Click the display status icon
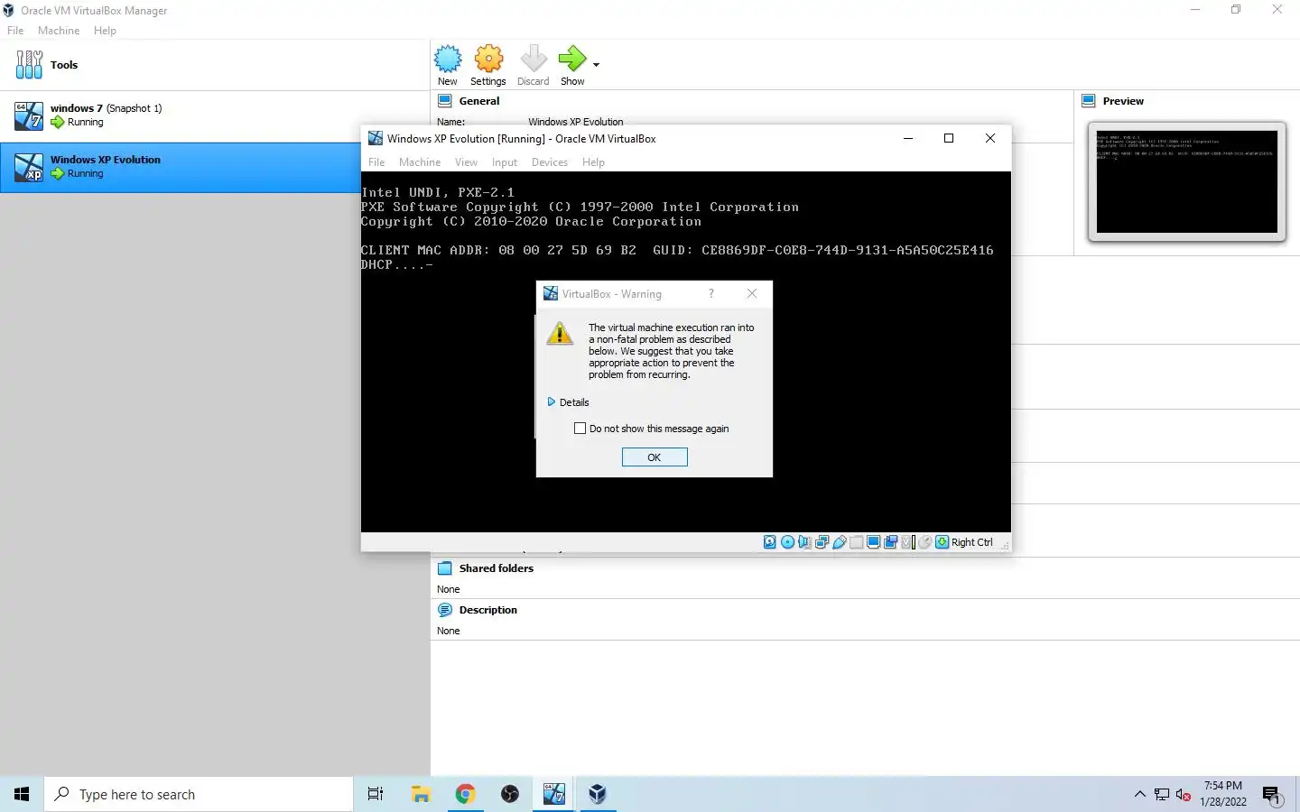 click(874, 542)
